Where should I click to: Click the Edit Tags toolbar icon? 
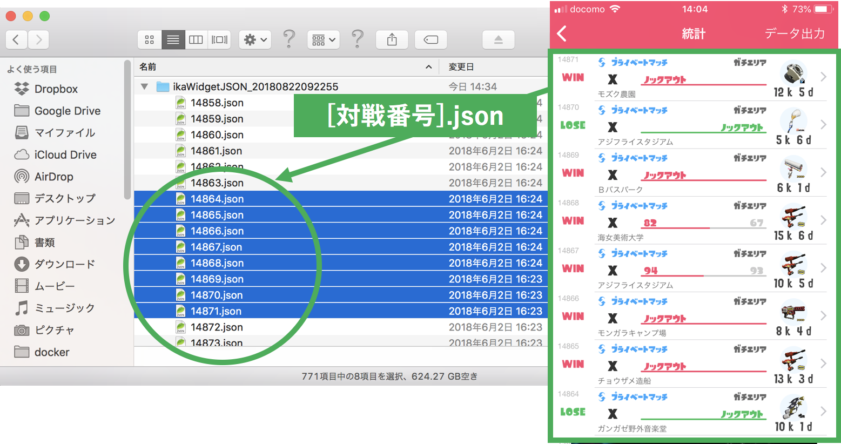pos(430,39)
